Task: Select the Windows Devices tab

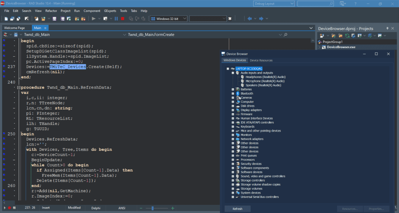Action: click(x=235, y=60)
